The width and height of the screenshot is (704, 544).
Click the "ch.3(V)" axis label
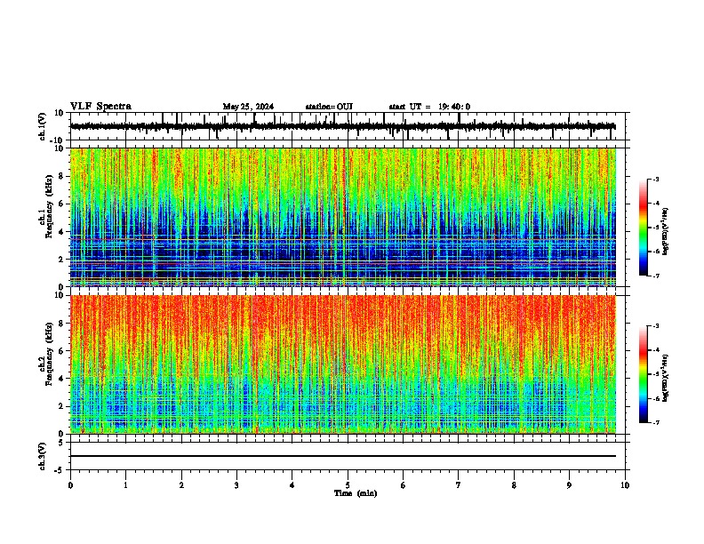[43, 457]
